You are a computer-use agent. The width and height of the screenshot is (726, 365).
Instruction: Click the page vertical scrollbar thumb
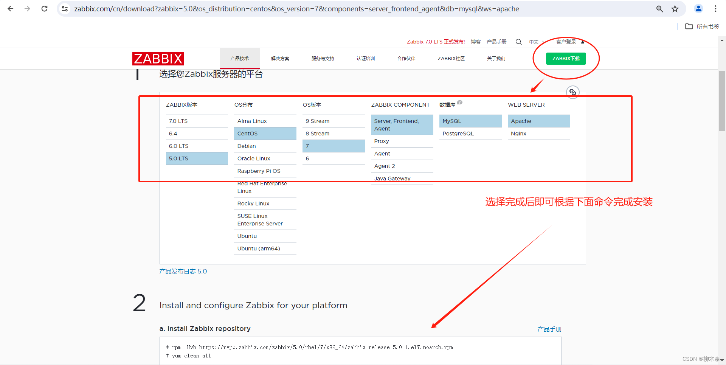pyautogui.click(x=722, y=101)
